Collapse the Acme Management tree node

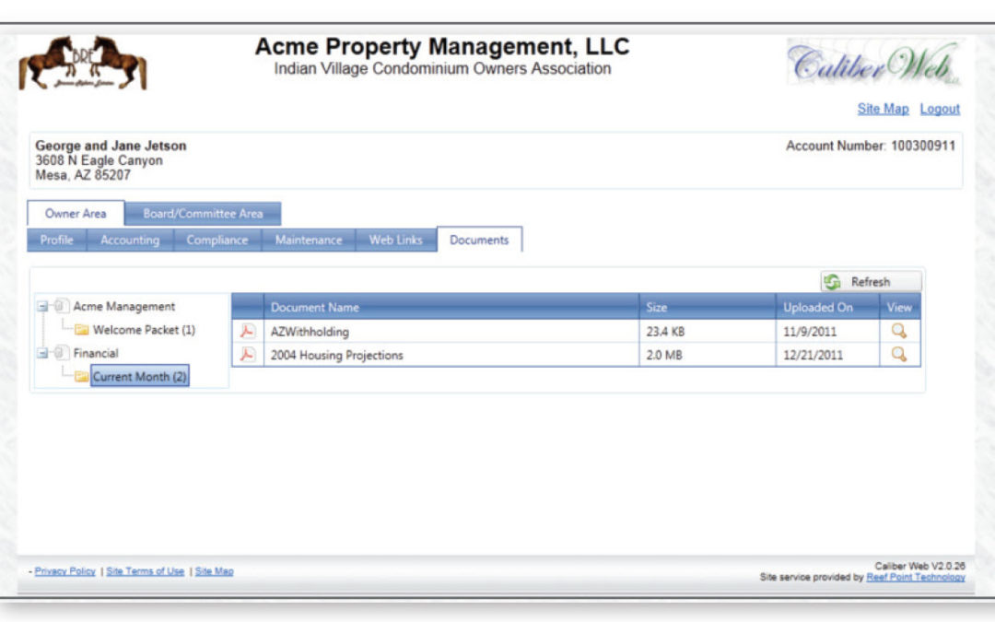(42, 307)
